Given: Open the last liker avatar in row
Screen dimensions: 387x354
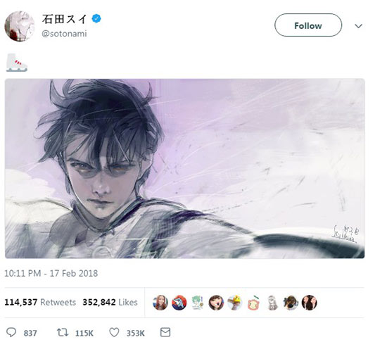Looking at the screenshot, I should 310,303.
